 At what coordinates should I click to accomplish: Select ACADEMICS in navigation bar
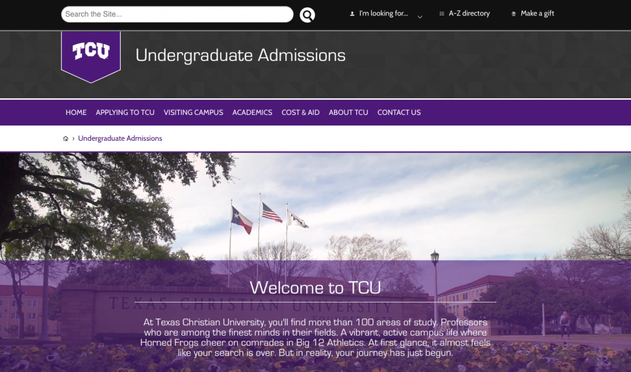pos(252,113)
